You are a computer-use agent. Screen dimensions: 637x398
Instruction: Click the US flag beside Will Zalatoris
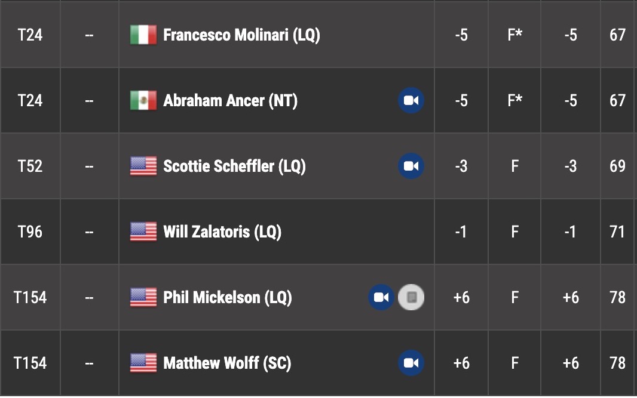pos(143,232)
